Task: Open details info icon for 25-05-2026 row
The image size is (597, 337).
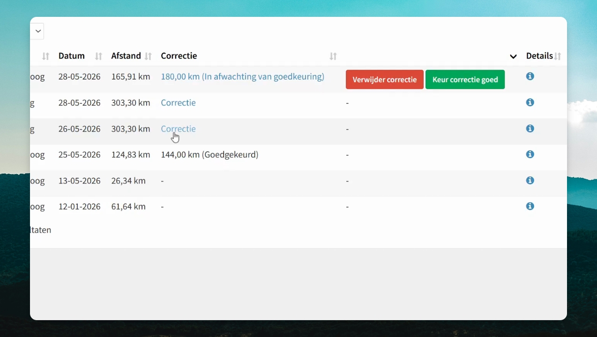Action: 530,154
